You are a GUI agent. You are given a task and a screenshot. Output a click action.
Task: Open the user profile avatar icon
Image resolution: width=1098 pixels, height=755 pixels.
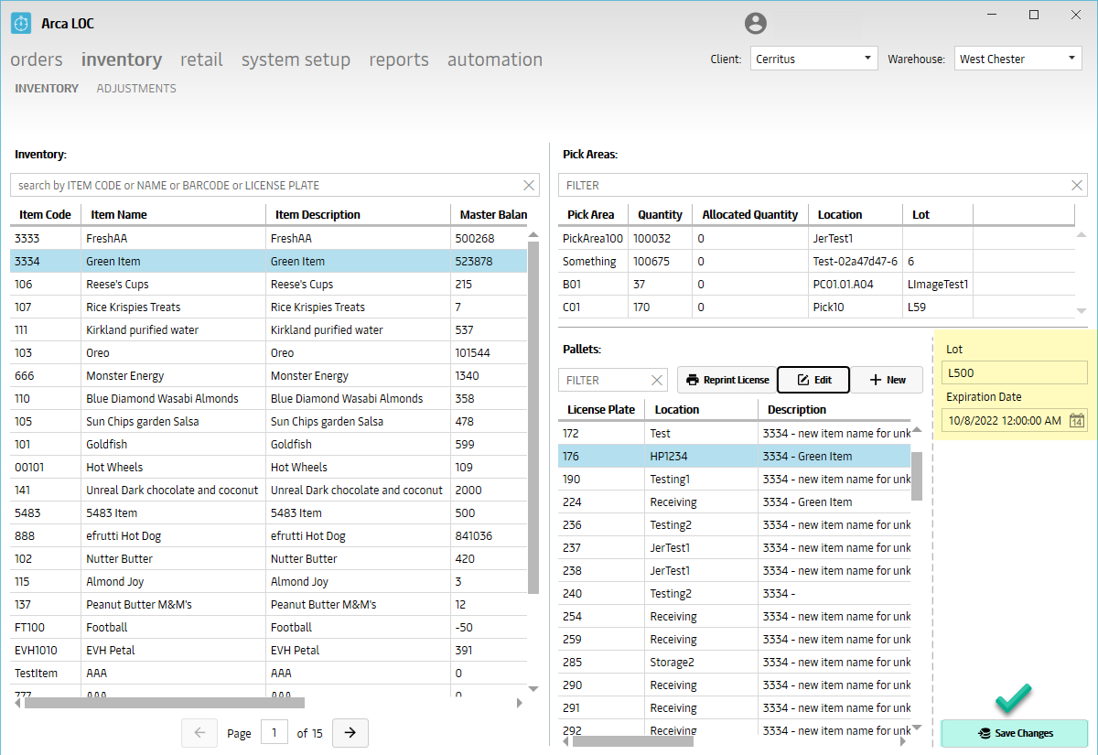click(755, 24)
